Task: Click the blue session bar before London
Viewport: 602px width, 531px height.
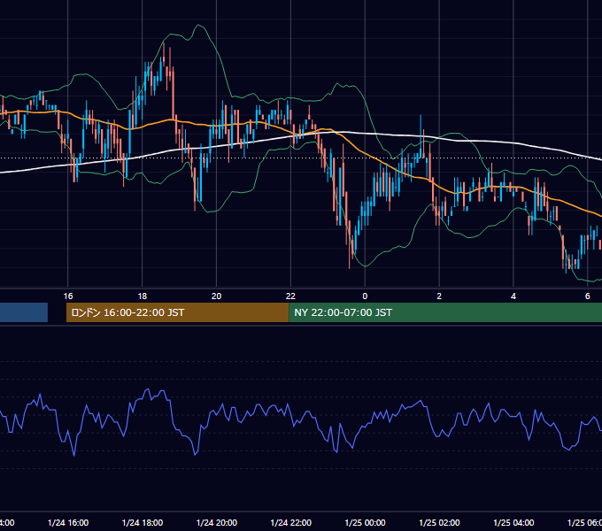Action: pos(24,312)
